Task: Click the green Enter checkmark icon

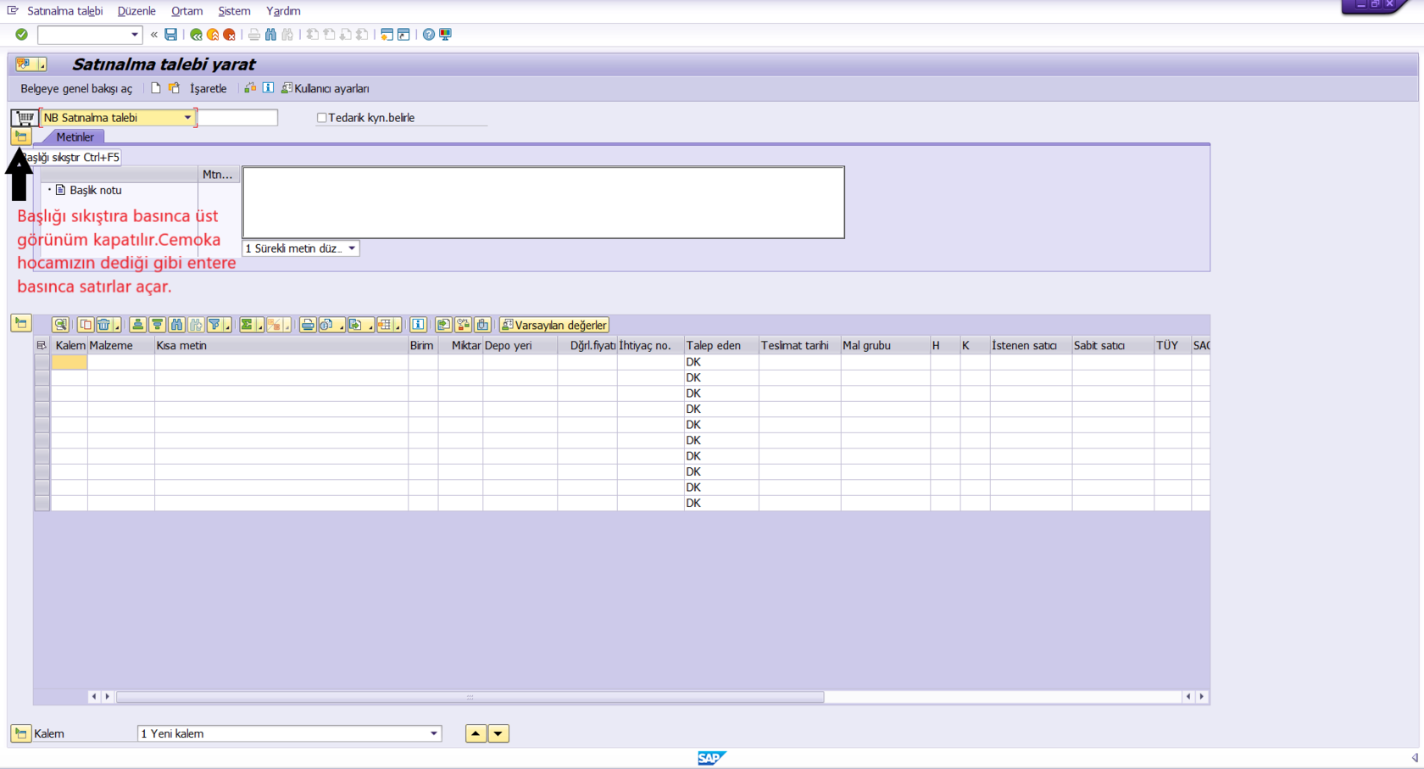Action: tap(22, 35)
